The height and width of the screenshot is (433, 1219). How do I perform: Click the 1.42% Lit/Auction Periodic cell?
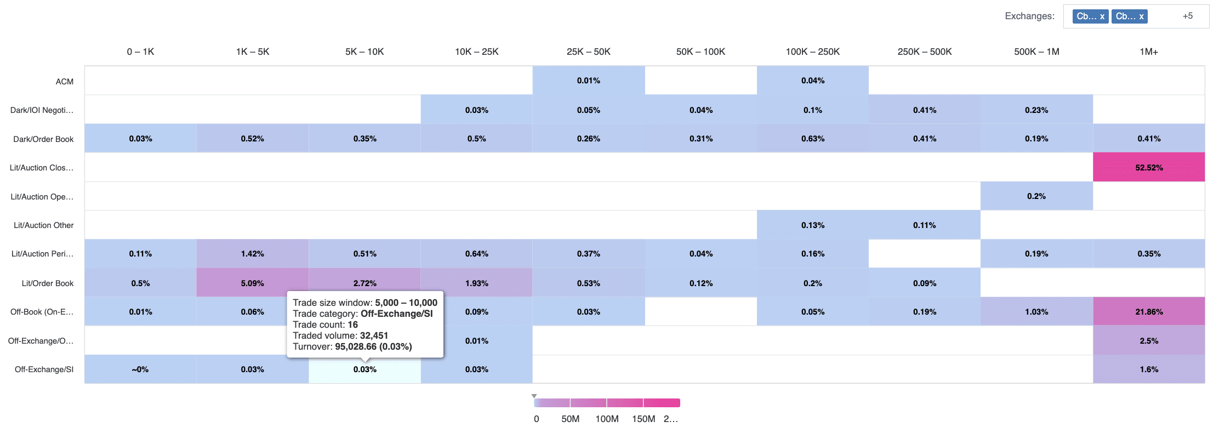click(x=252, y=254)
